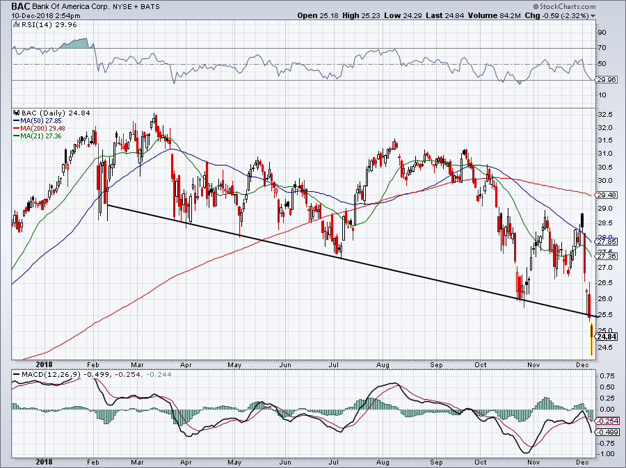Click the candlestick icon beside BAC (Daily)
Viewport: 626px width, 468px height.
click(17, 113)
